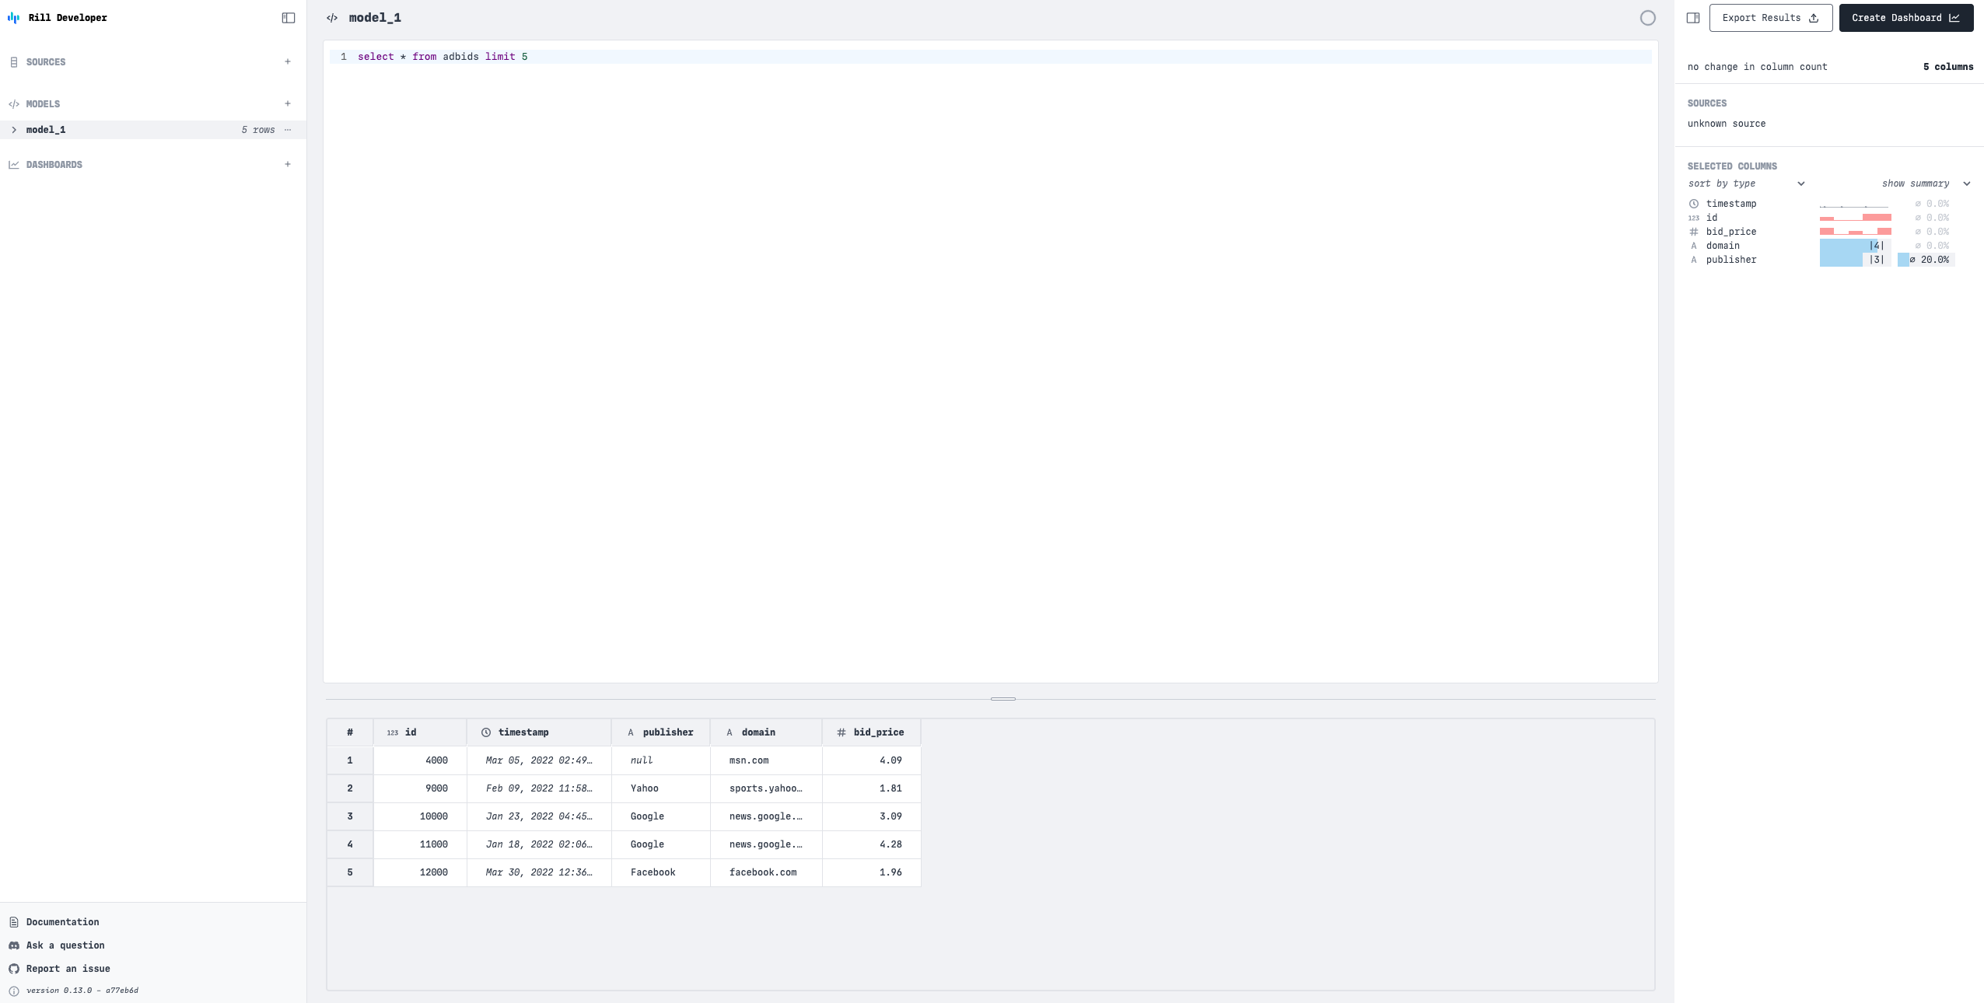Click Export Results button
1984x1003 pixels.
point(1770,18)
